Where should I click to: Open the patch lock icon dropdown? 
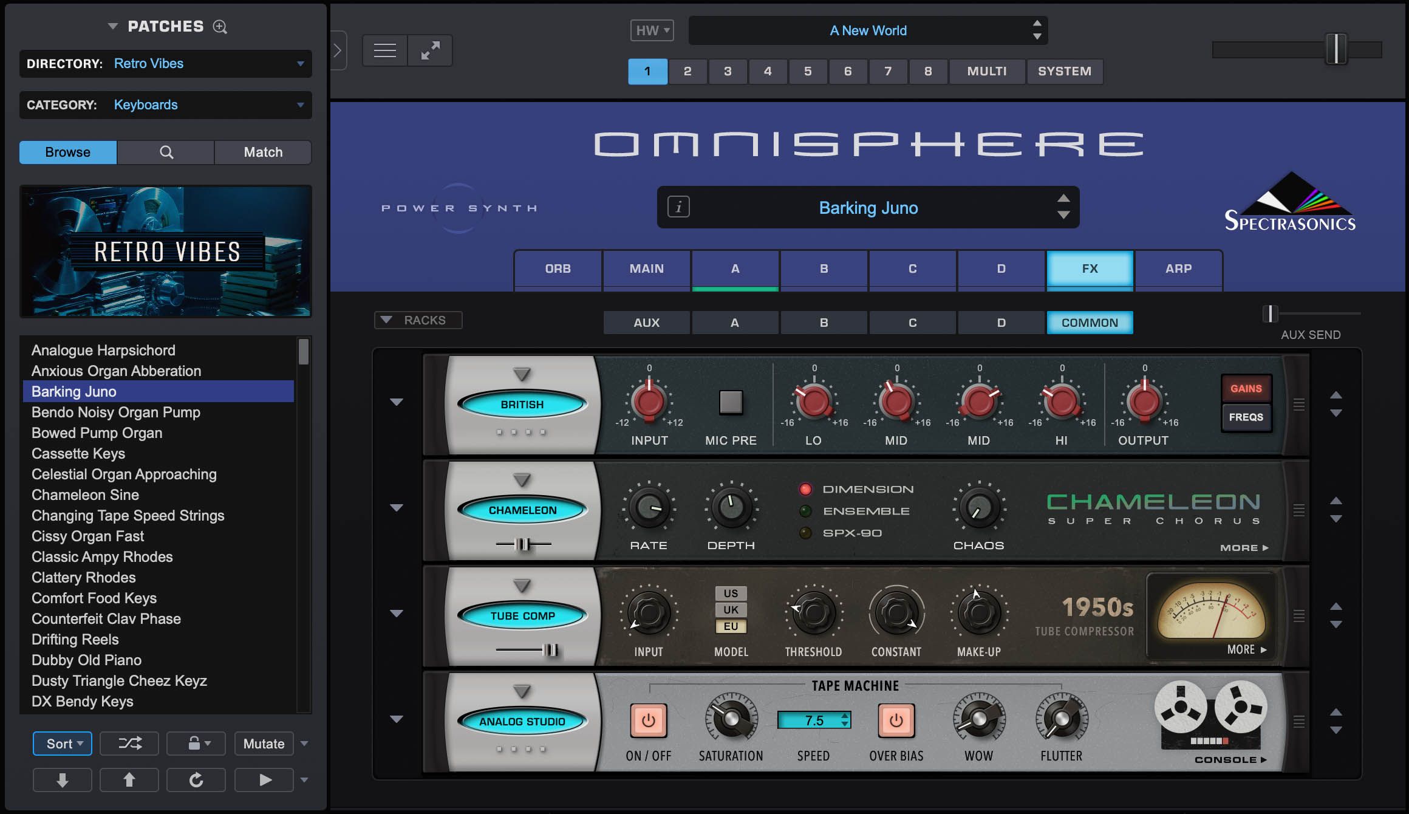pos(196,743)
